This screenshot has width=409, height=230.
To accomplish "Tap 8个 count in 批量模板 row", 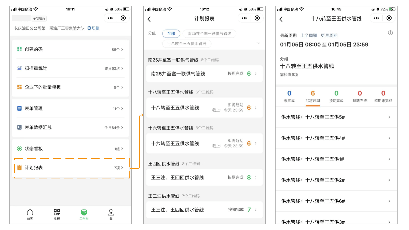I will (117, 87).
